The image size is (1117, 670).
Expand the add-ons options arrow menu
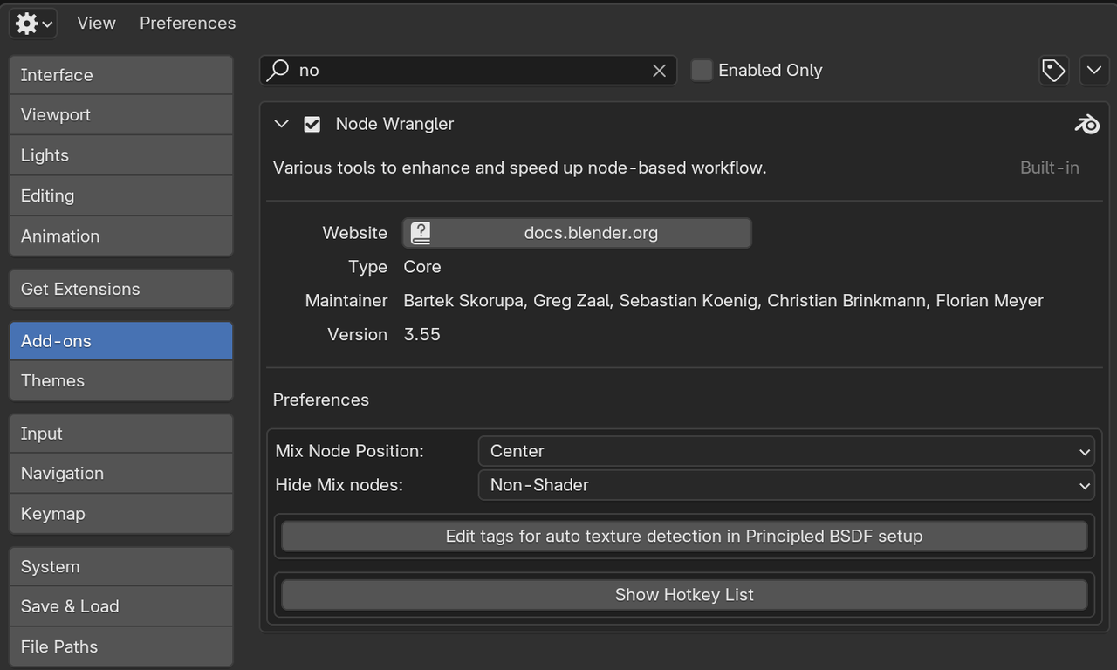point(1094,71)
